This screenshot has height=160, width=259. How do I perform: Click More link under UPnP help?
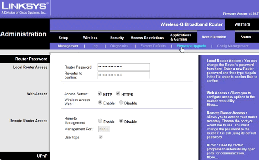(x=212, y=157)
